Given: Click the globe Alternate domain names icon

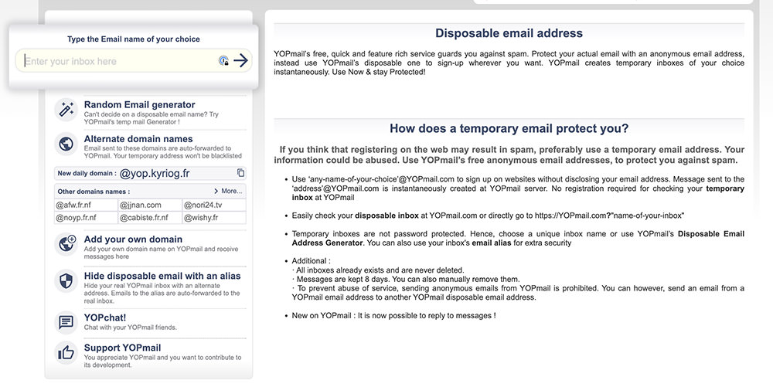Looking at the screenshot, I should 66,144.
